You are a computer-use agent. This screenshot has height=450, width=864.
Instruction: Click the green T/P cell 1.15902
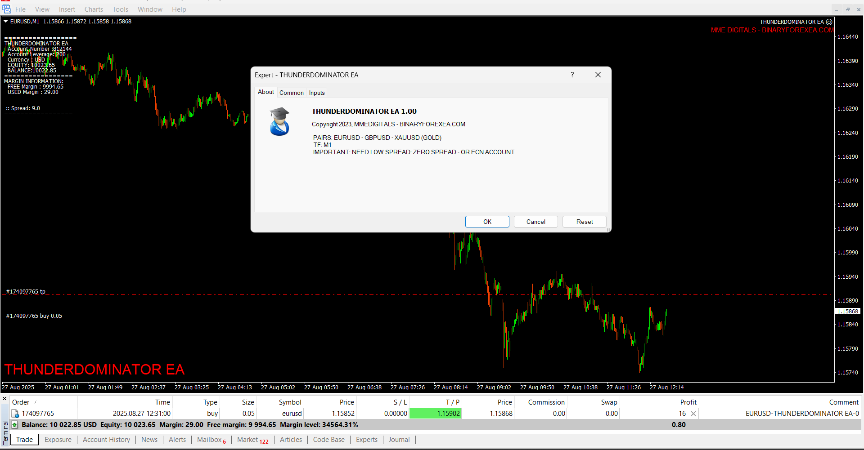click(435, 414)
